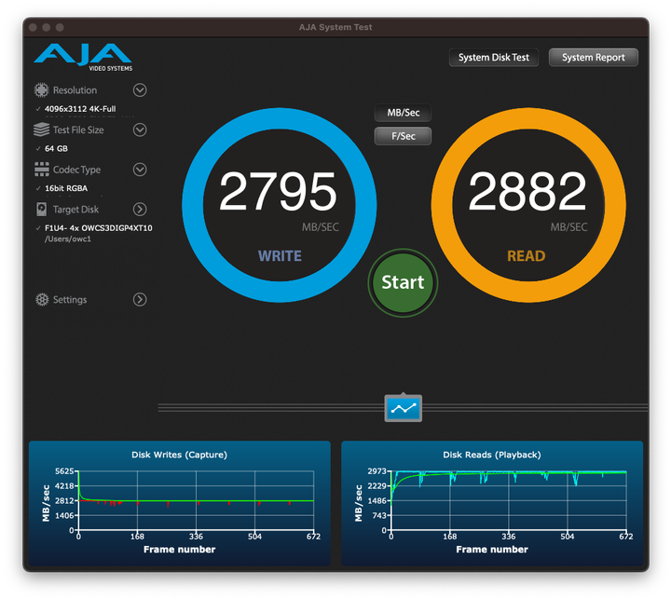Click the AJA Video Systems logo
Image resolution: width=671 pixels, height=599 pixels.
(x=82, y=57)
